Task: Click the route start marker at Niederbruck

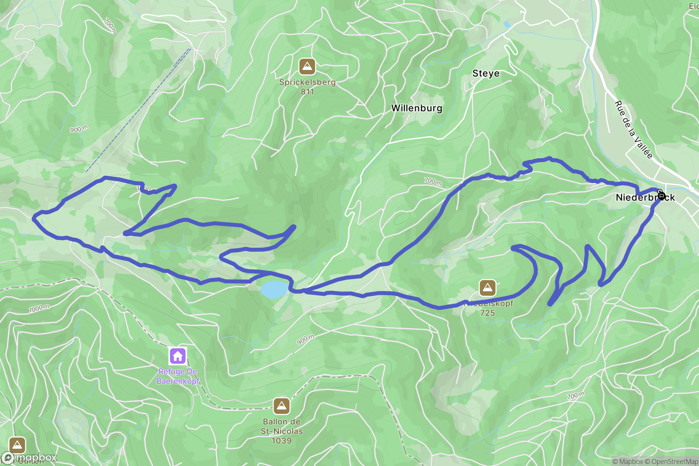Action: point(661,195)
